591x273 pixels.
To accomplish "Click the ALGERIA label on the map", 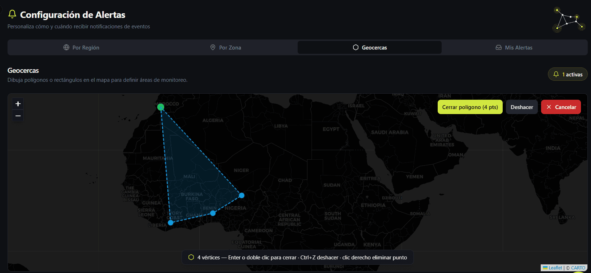I will 213,120.
